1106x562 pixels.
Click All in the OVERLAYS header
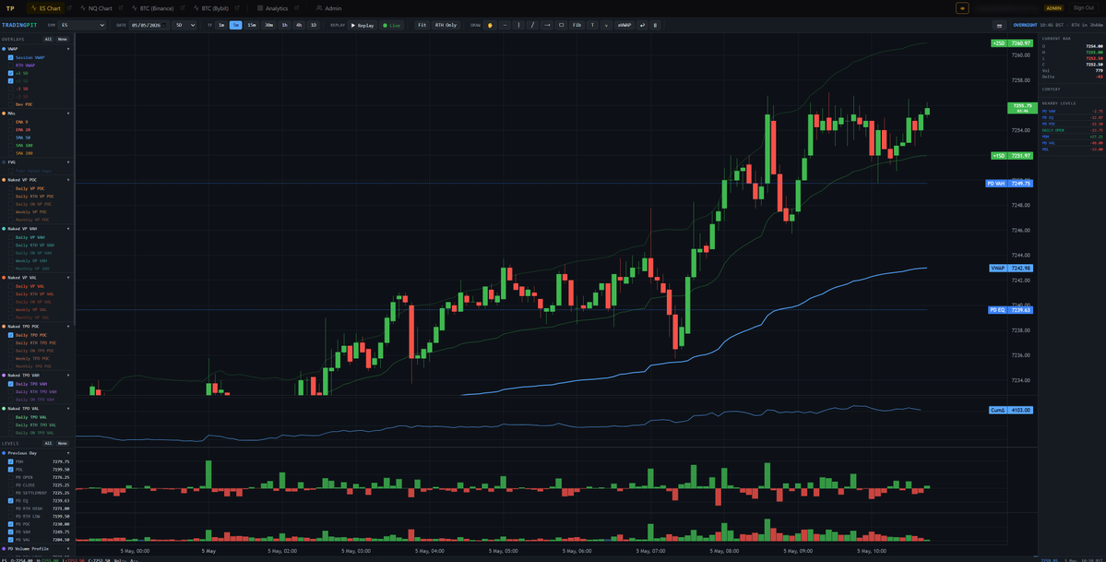pyautogui.click(x=48, y=39)
